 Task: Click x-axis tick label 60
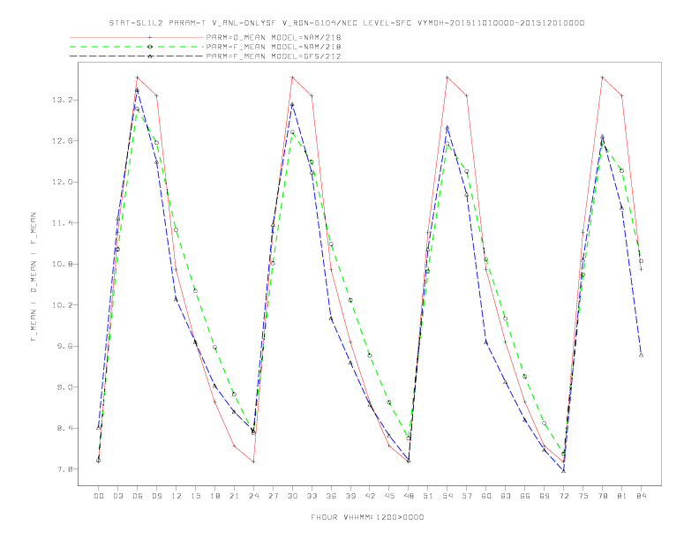(486, 496)
